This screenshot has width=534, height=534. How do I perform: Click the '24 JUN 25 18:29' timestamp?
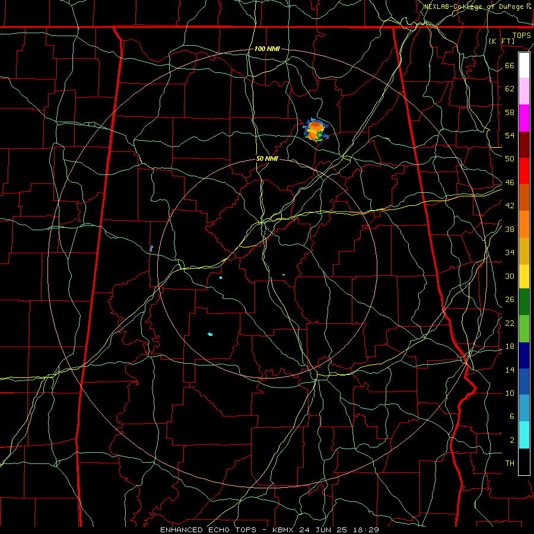tap(339, 530)
